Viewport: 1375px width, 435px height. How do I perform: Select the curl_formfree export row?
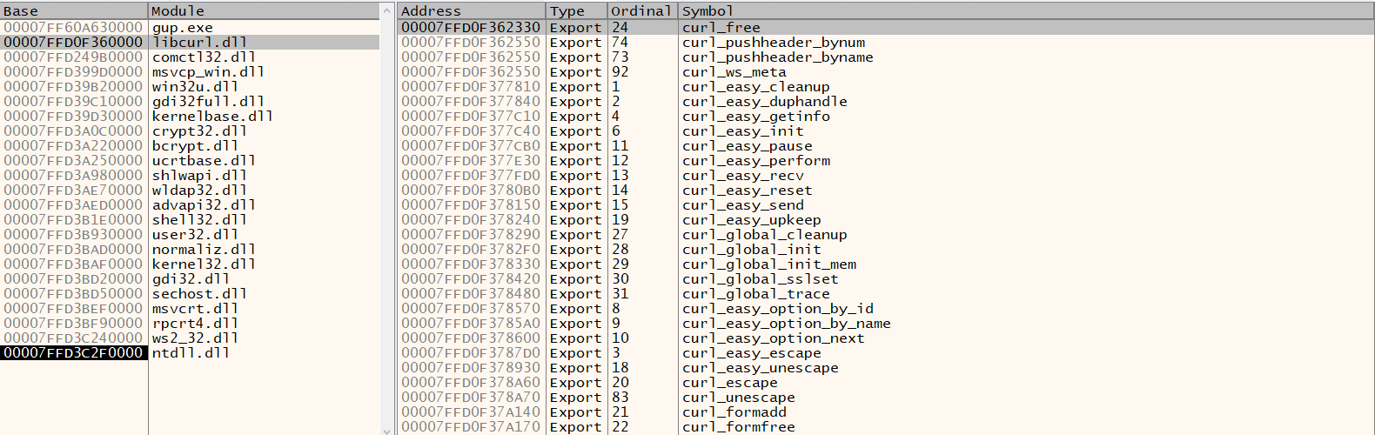(x=738, y=427)
